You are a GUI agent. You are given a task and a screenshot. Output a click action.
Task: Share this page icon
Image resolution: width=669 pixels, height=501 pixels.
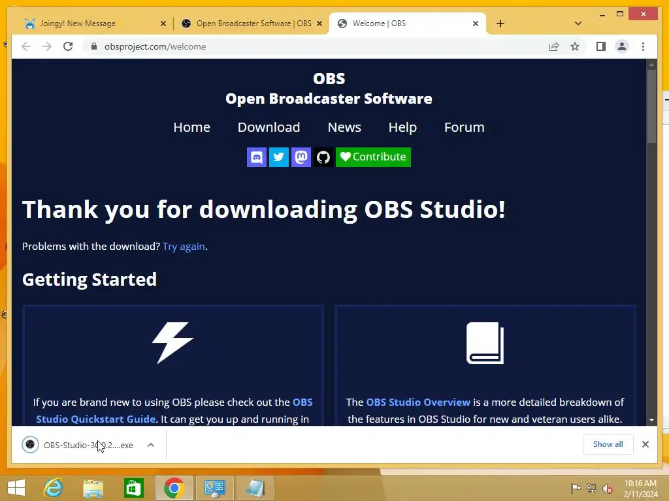554,46
